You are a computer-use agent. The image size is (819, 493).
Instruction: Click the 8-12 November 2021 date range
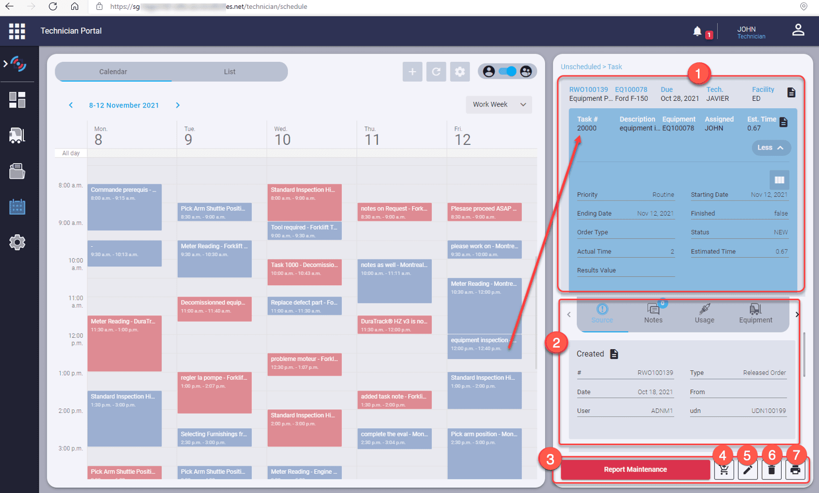coord(124,105)
